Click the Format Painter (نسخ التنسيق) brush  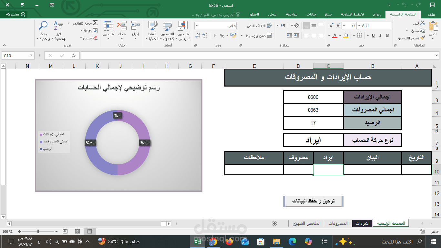(423, 38)
